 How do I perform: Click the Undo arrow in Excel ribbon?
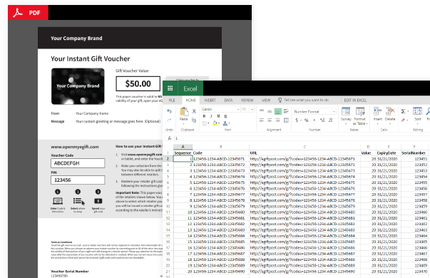[169, 111]
